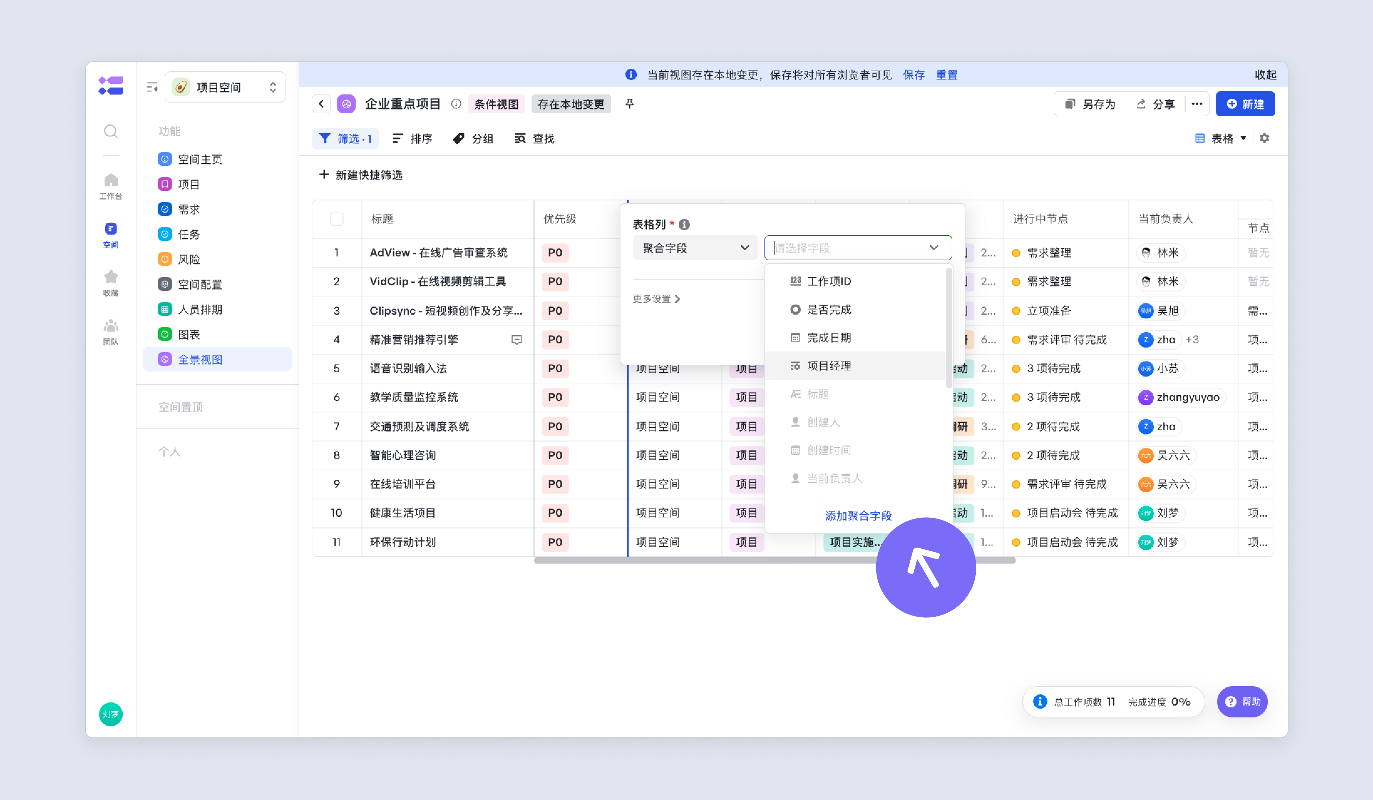
Task: Open 空间主页 in the sidebar
Action: [x=217, y=159]
